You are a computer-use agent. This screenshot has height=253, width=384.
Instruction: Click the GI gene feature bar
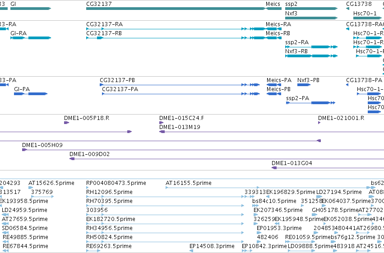[31, 9]
